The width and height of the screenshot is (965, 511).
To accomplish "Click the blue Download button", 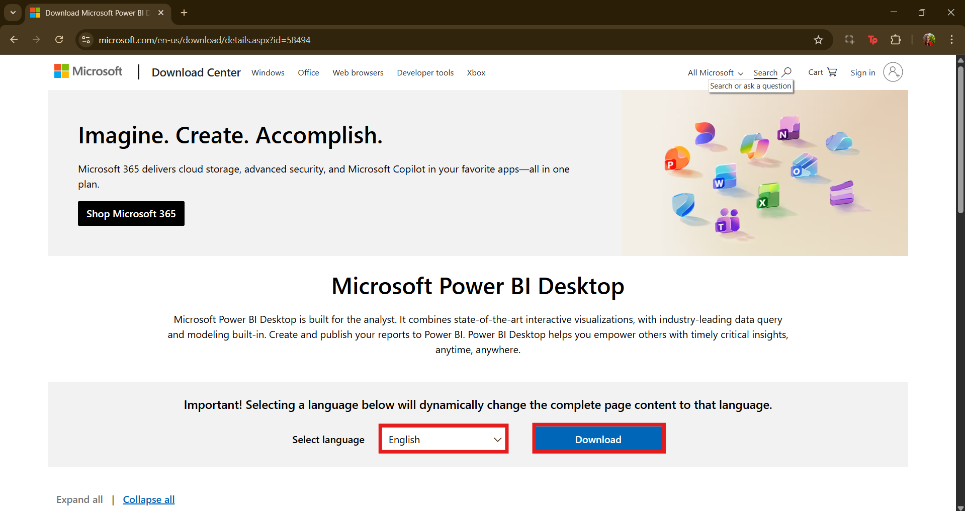I will coord(598,439).
